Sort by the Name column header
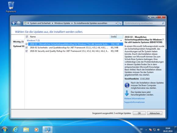The width and height of the screenshot is (177, 133). [x=69, y=37]
